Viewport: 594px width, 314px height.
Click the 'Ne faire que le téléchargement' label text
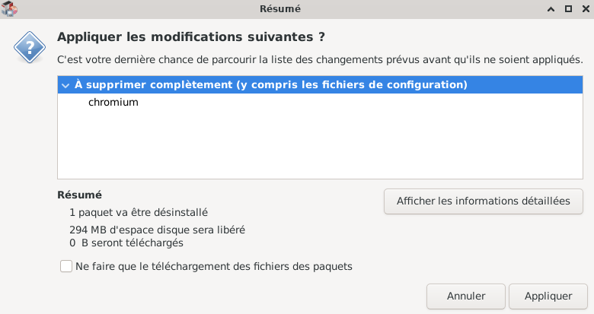(213, 267)
